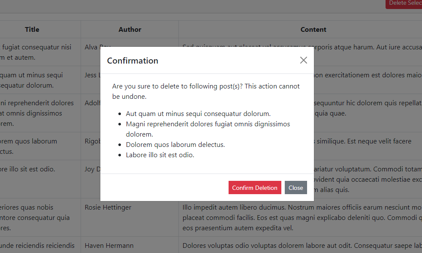The height and width of the screenshot is (253, 422).
Task: Close the Confirmation dialog with the X icon
Action: pos(303,60)
